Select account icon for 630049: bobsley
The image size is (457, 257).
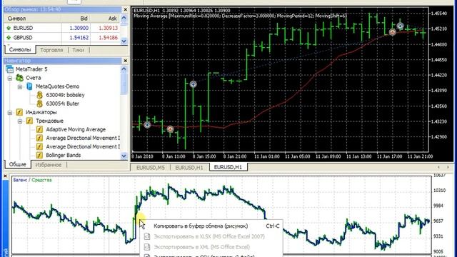click(x=40, y=95)
